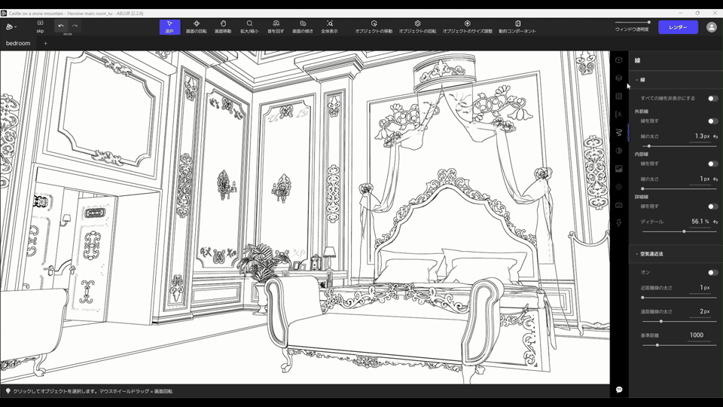Select the 画面の回転 orbit tool
The width and height of the screenshot is (723, 407).
(196, 27)
